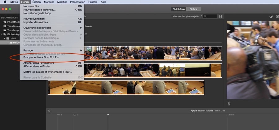Select Nouvel aperçu de l'app

coord(52,13)
